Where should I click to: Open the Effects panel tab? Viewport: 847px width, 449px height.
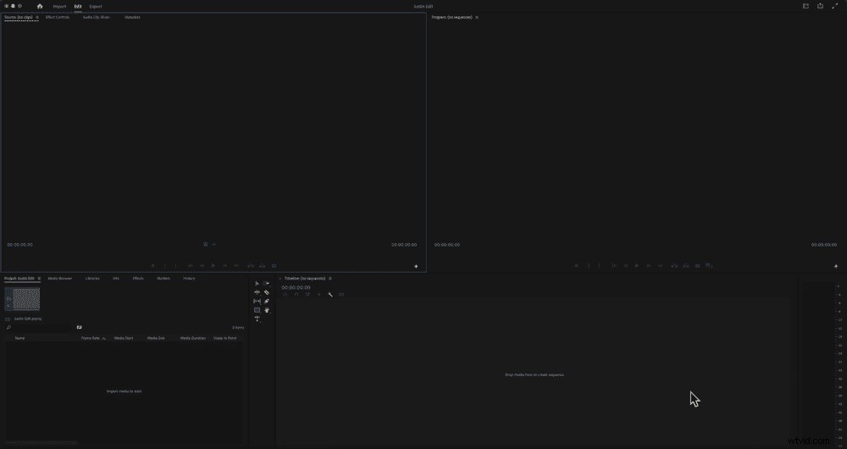[x=138, y=278]
